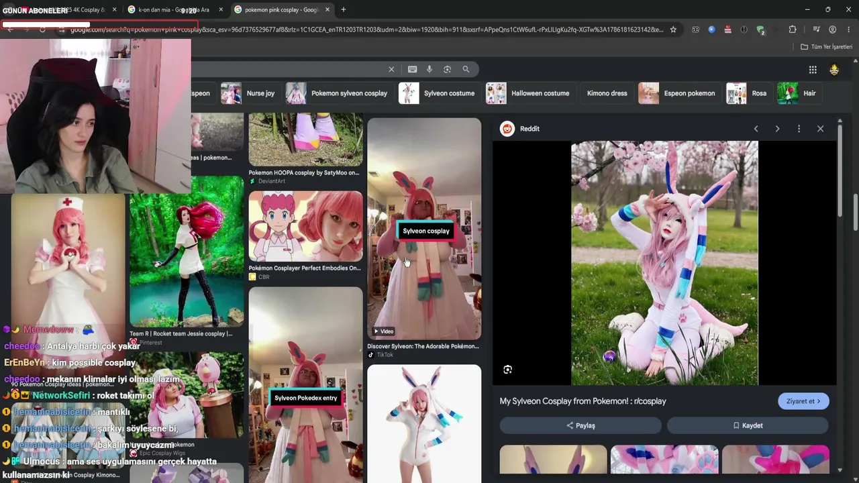
Task: Open 'Discover Sylveon: The Adorable Pokémon' link
Action: 423,346
